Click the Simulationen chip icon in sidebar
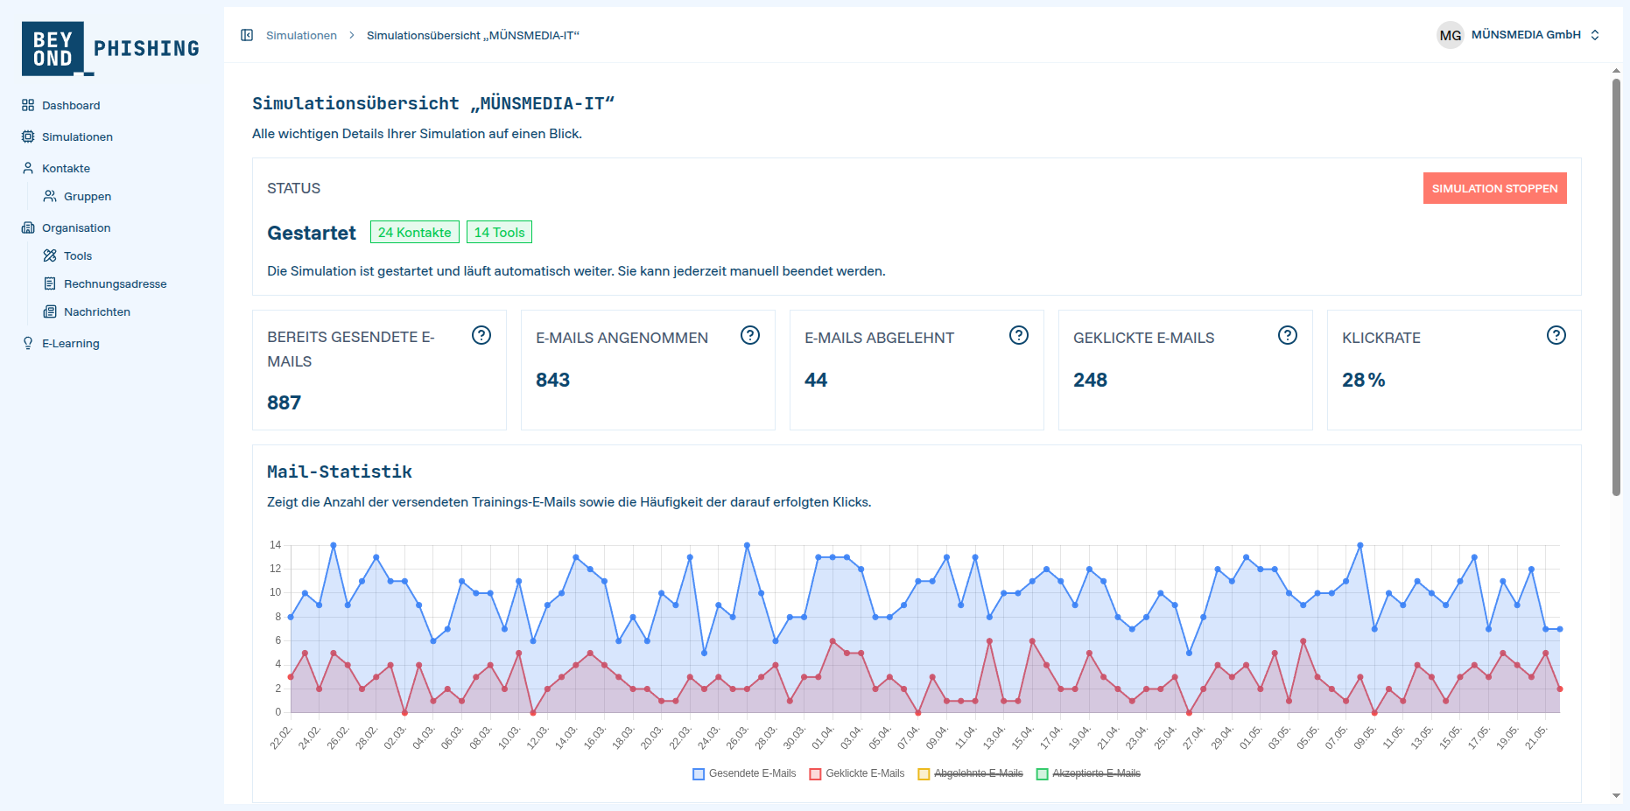 [x=28, y=136]
